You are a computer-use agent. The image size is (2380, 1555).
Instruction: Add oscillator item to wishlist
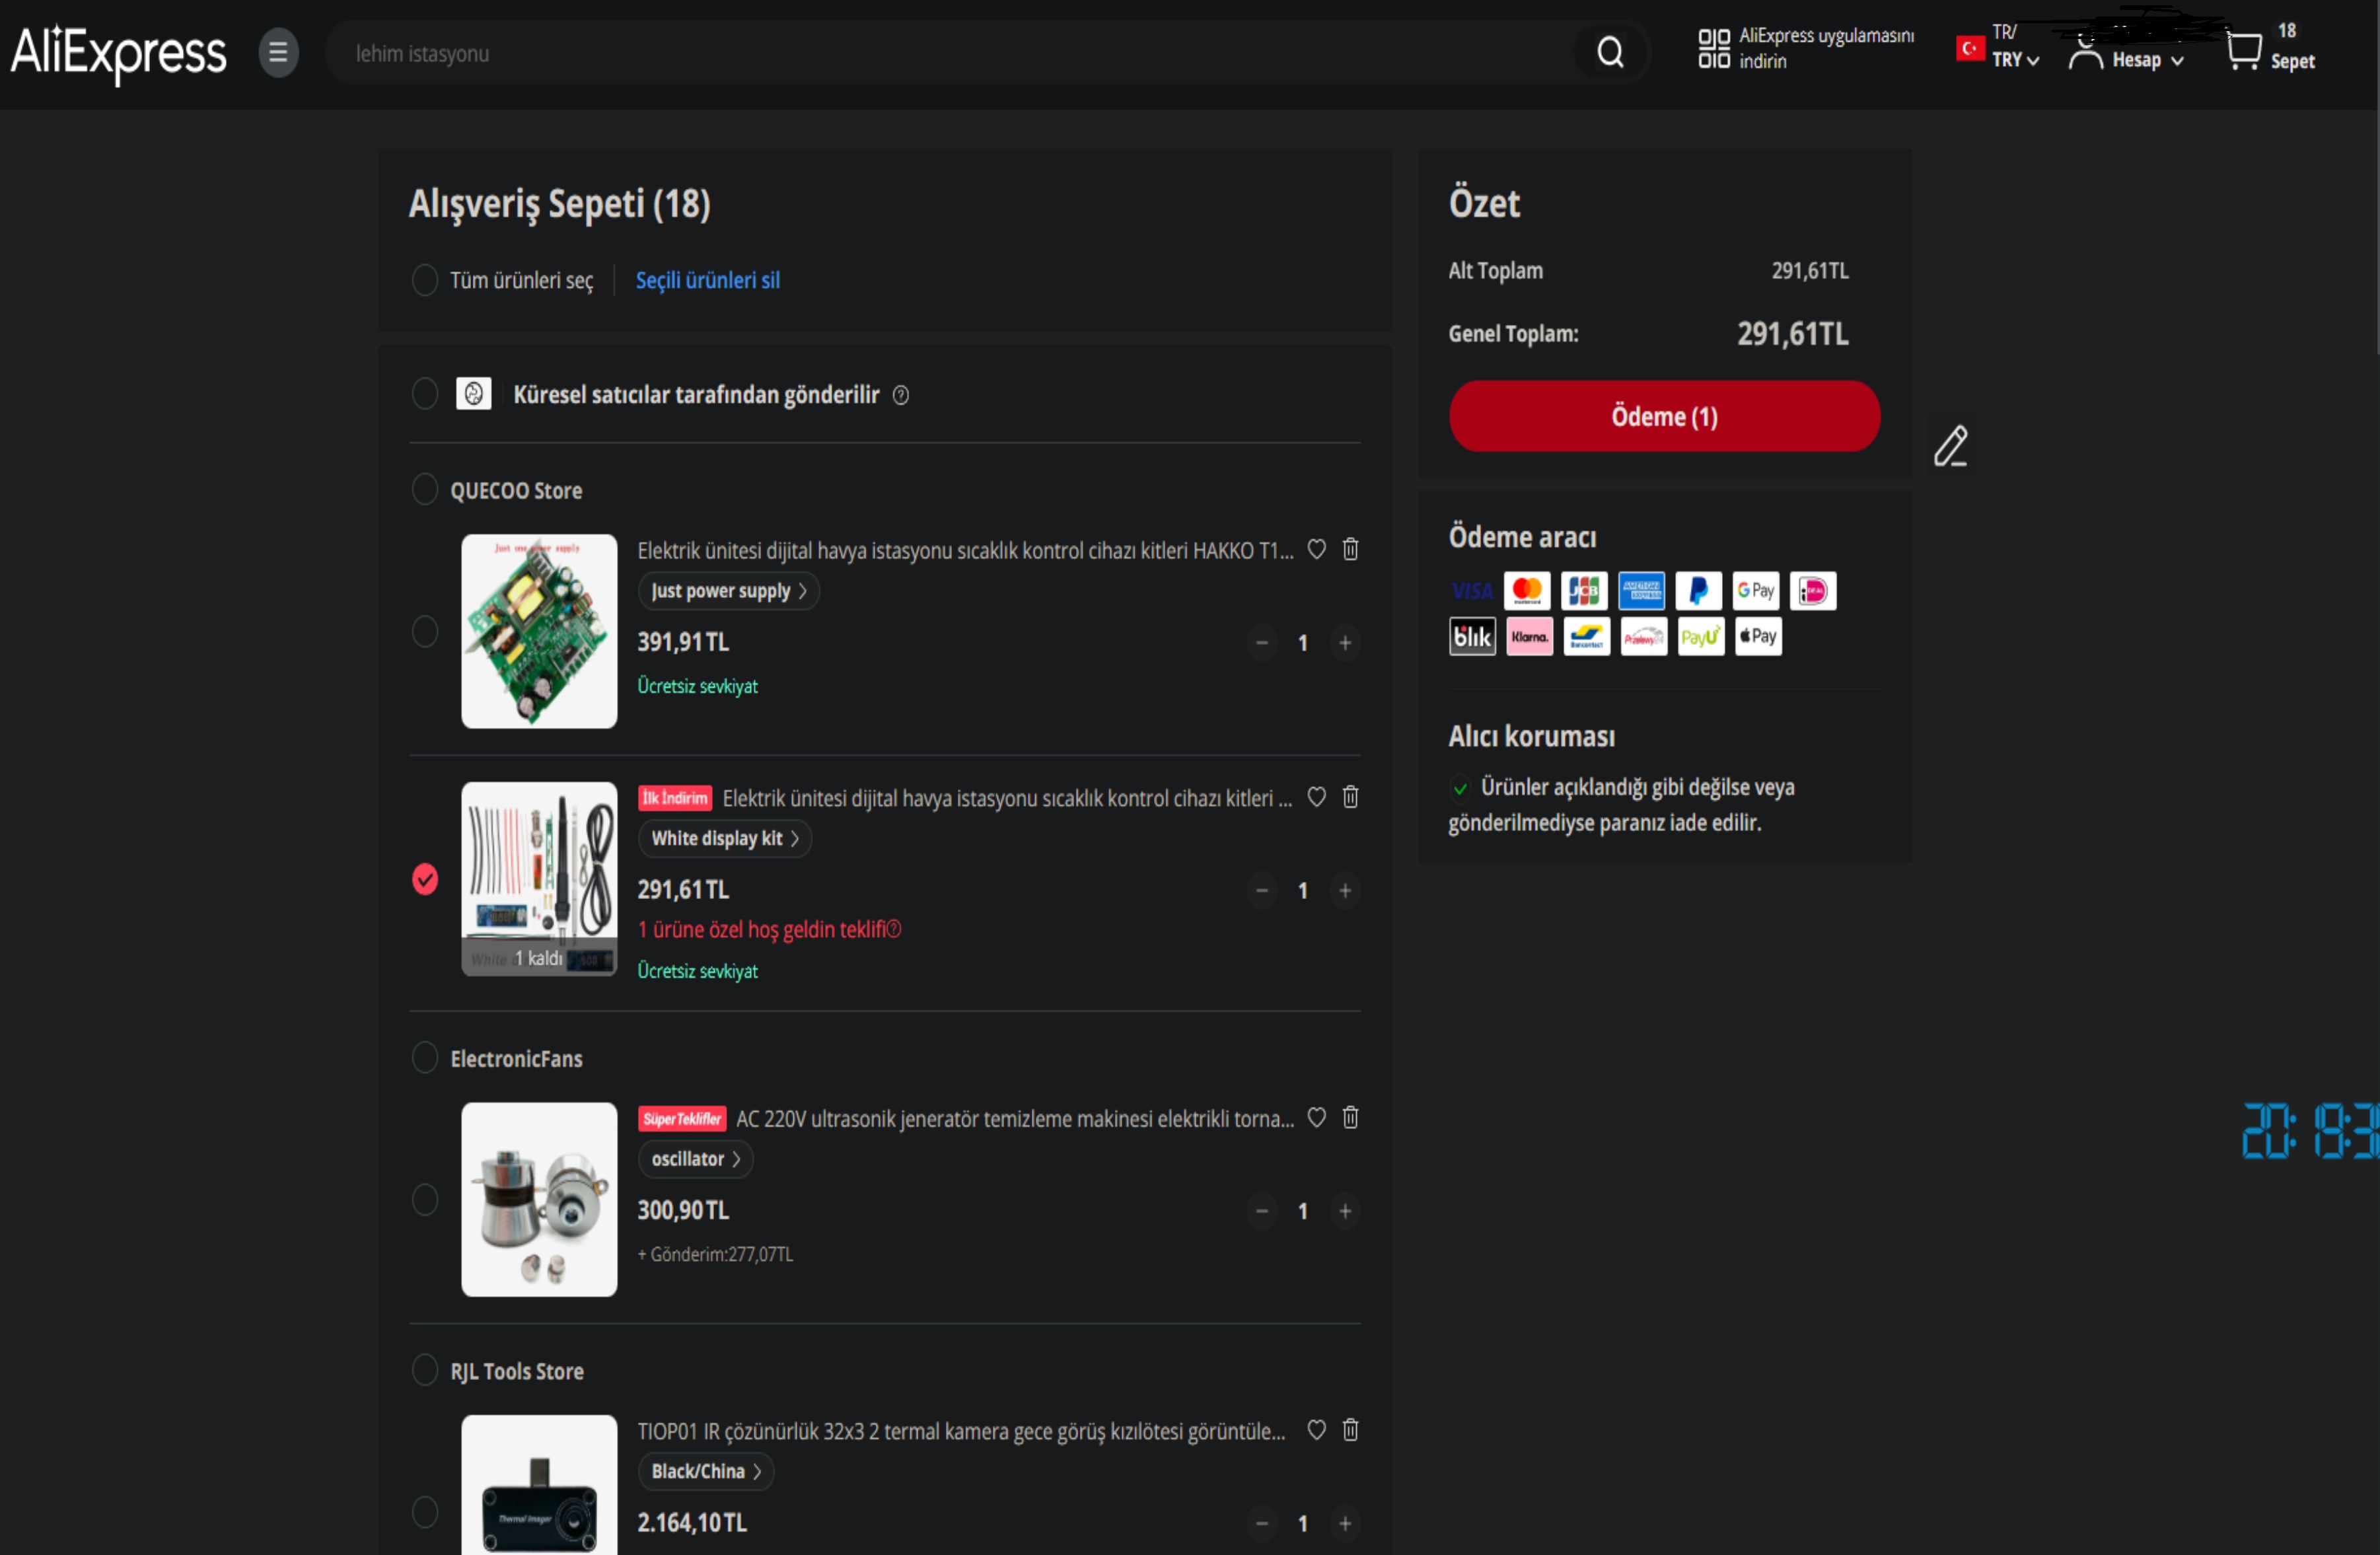point(1316,1117)
